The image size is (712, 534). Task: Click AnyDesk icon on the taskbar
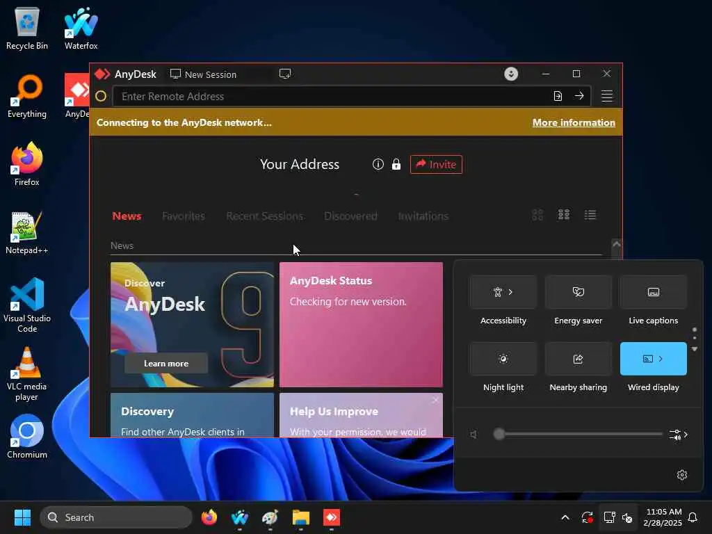[332, 517]
